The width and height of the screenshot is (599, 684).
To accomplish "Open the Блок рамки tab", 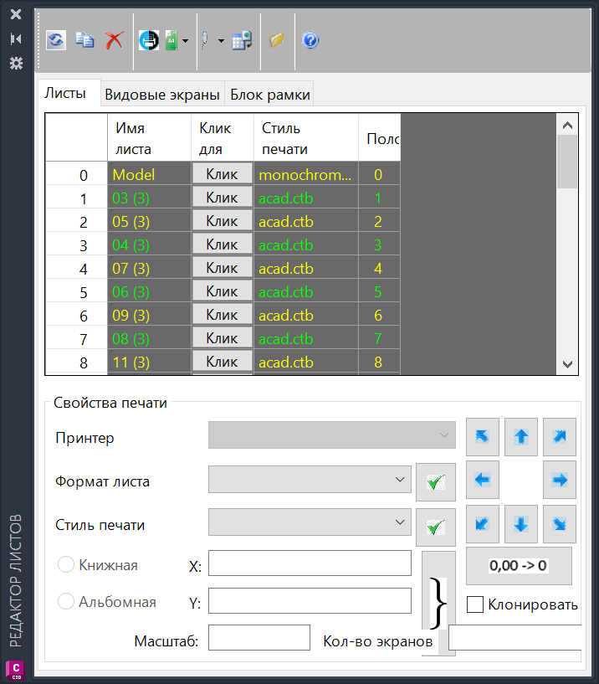I will tap(269, 95).
